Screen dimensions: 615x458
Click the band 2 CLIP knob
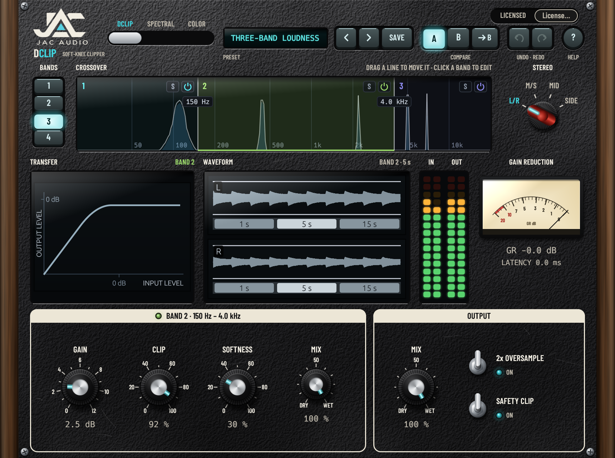point(159,387)
